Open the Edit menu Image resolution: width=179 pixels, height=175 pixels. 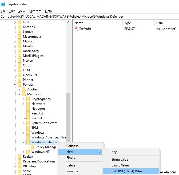coord(12,11)
